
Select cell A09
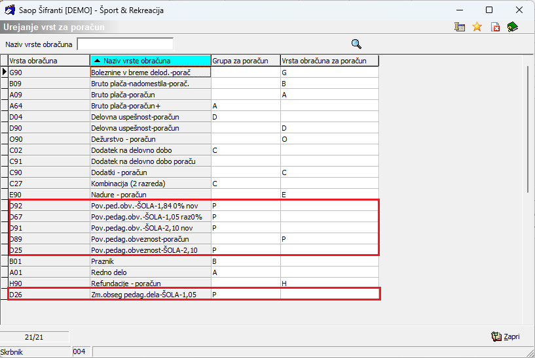click(x=49, y=95)
